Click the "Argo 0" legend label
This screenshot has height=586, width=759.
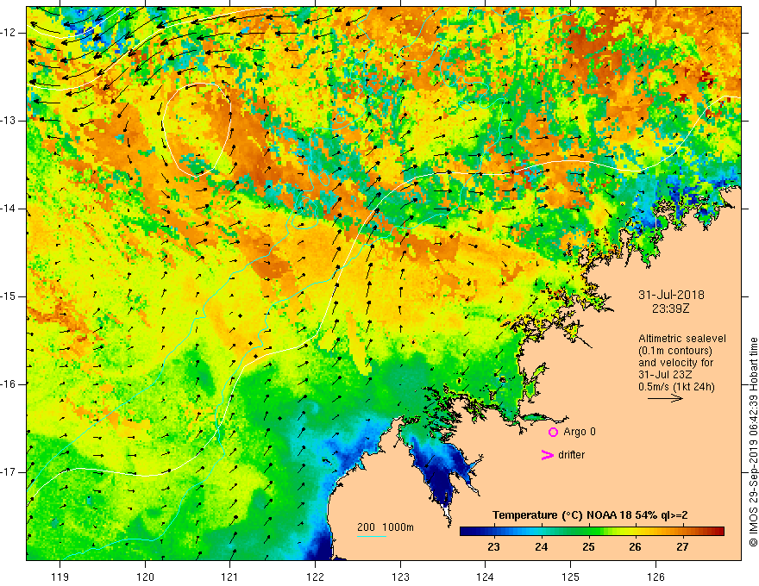click(x=580, y=432)
